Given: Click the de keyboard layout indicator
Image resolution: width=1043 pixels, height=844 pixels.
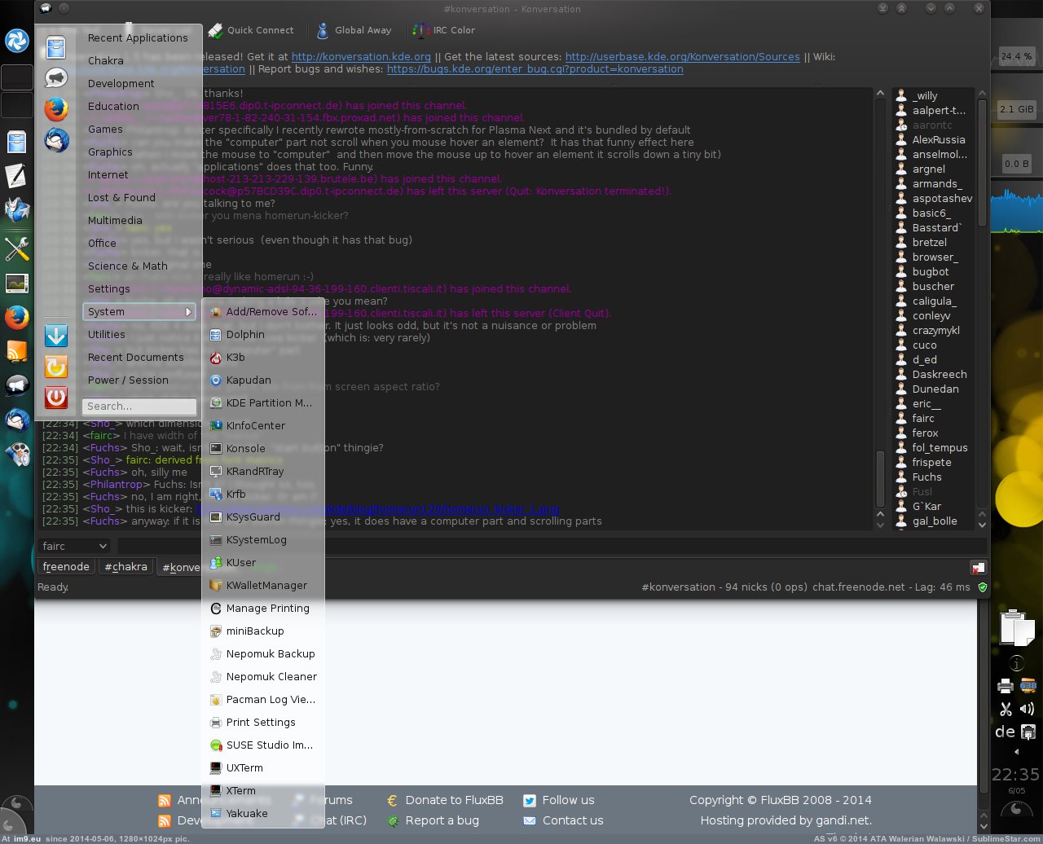Looking at the screenshot, I should (x=1006, y=732).
